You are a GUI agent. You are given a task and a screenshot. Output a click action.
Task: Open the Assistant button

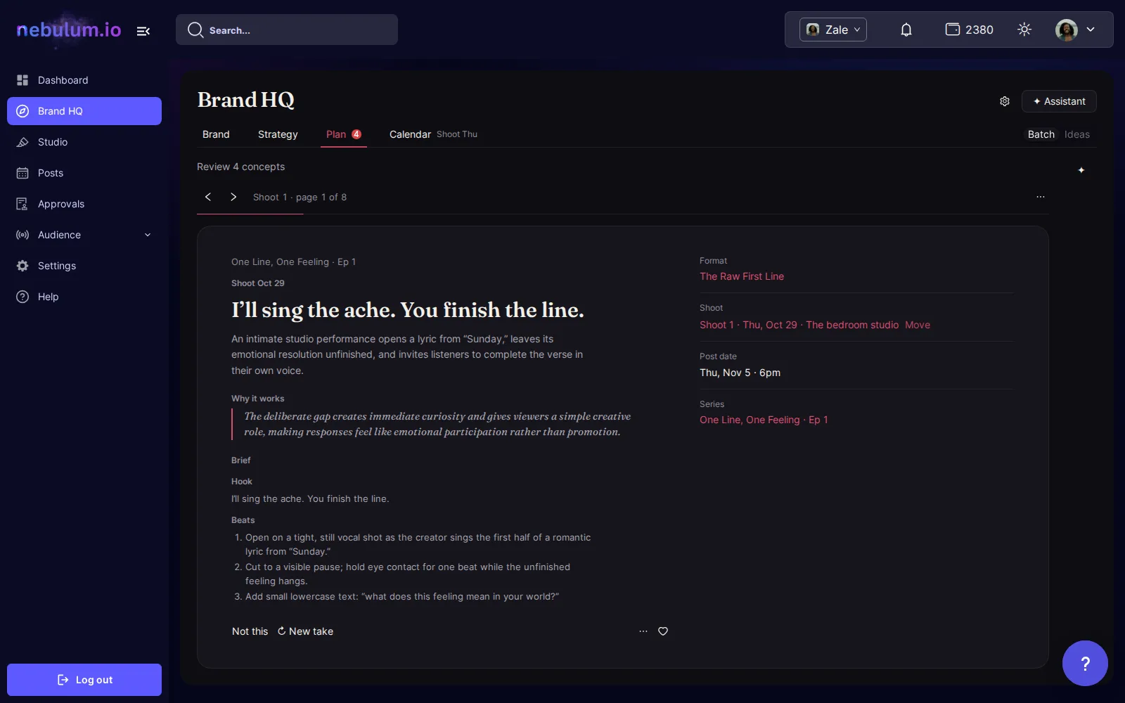pos(1059,101)
